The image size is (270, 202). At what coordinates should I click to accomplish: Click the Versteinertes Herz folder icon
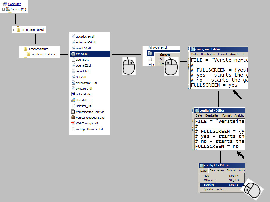[28, 54]
